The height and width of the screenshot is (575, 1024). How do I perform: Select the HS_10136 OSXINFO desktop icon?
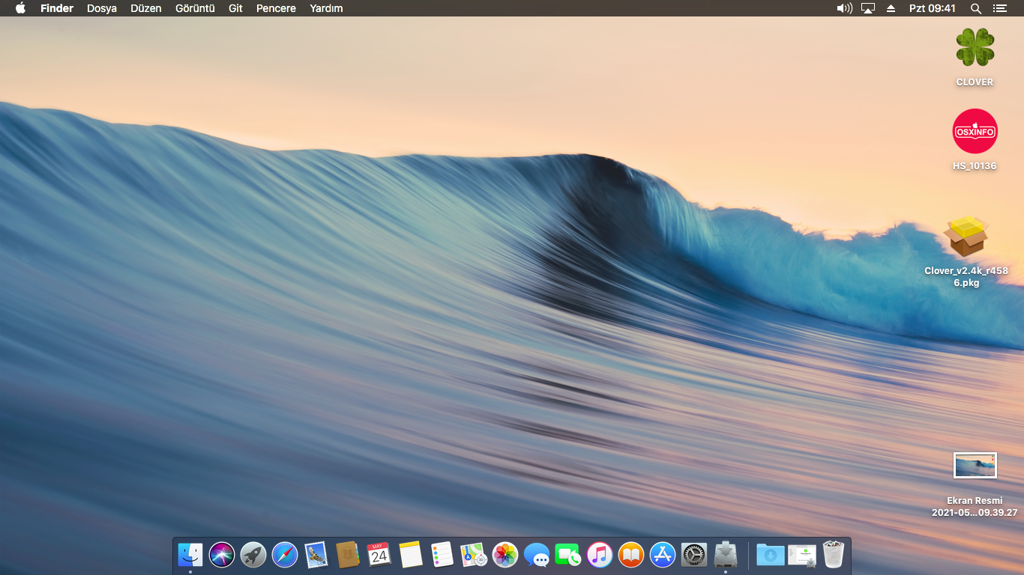pos(975,131)
